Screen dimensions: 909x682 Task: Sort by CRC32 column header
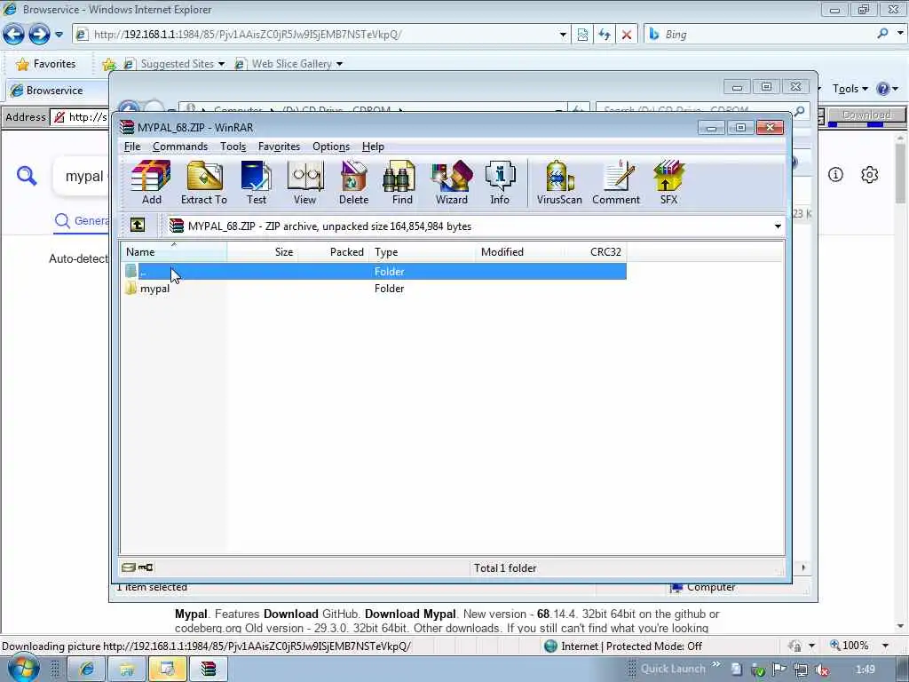click(595, 251)
